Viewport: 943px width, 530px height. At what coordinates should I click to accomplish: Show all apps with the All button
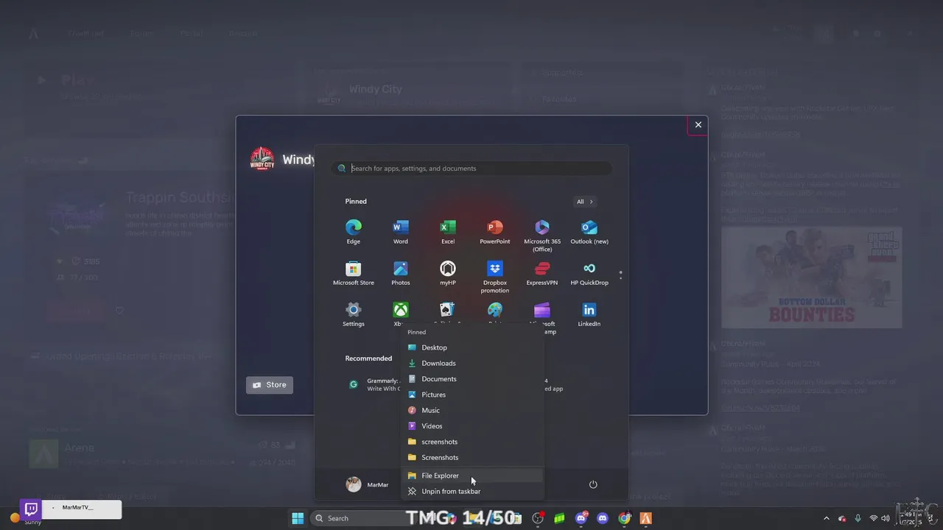(585, 202)
